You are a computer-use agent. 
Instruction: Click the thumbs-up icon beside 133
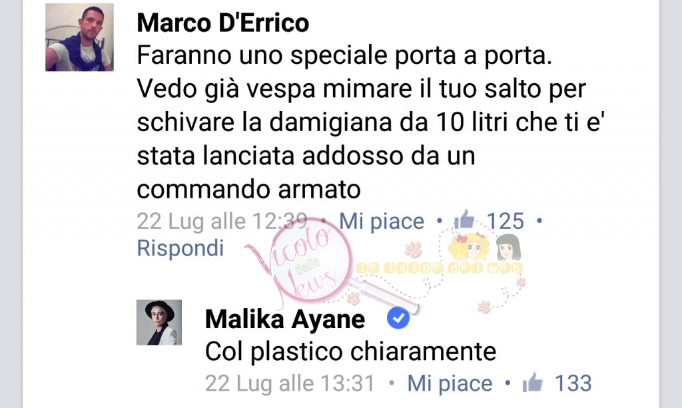[532, 382]
